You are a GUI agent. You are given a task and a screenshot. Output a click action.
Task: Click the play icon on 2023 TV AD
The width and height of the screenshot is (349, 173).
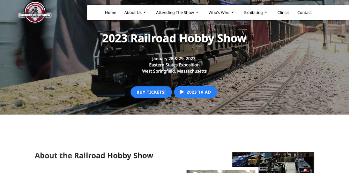[182, 92]
